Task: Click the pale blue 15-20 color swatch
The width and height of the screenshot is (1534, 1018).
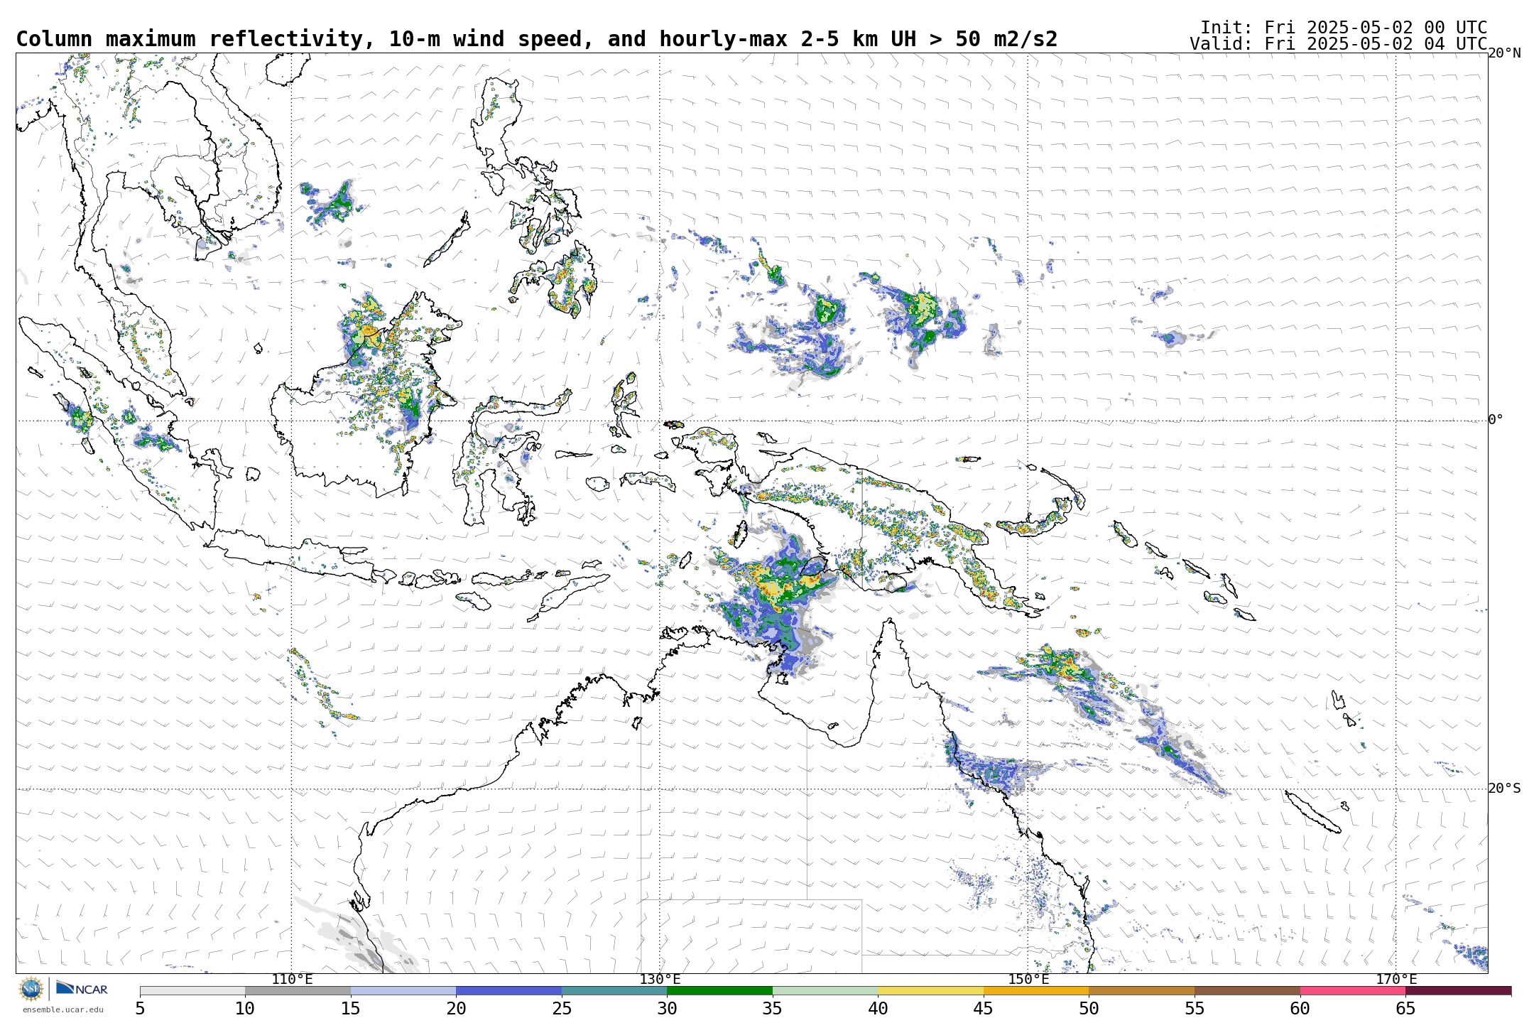Action: pos(403,990)
